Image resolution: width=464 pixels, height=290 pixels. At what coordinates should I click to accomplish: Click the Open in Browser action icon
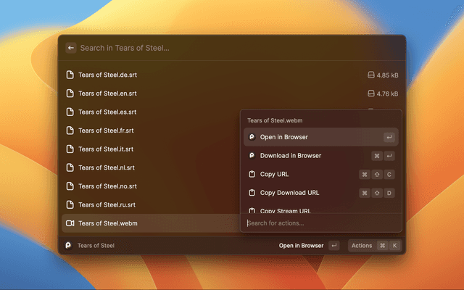tap(252, 137)
